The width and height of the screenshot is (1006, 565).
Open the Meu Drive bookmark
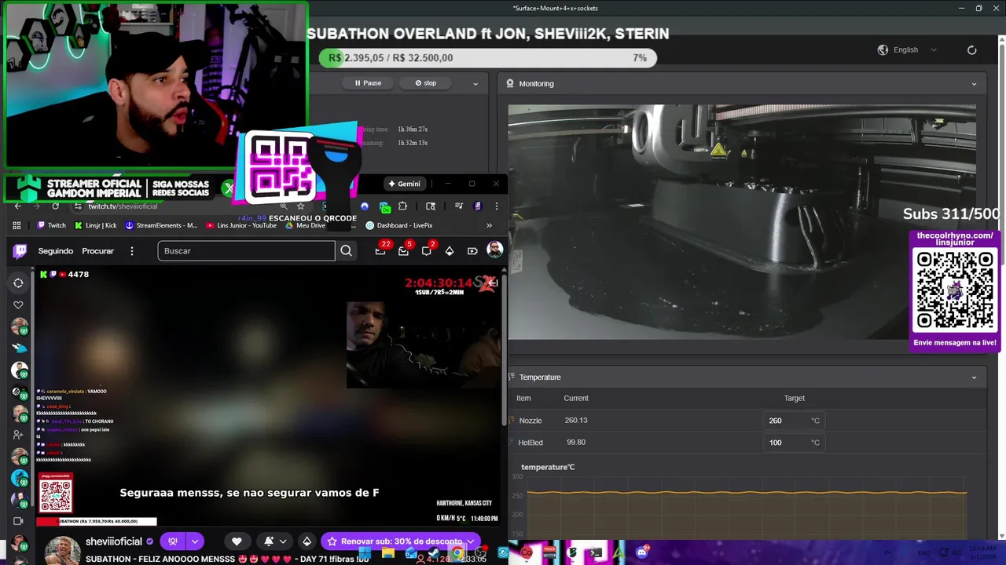pyautogui.click(x=305, y=225)
